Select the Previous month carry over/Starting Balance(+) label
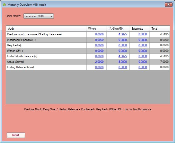This screenshot has height=143, width=175. (x=34, y=34)
